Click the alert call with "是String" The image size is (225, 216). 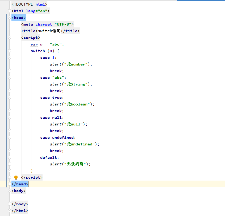[x=71, y=84]
